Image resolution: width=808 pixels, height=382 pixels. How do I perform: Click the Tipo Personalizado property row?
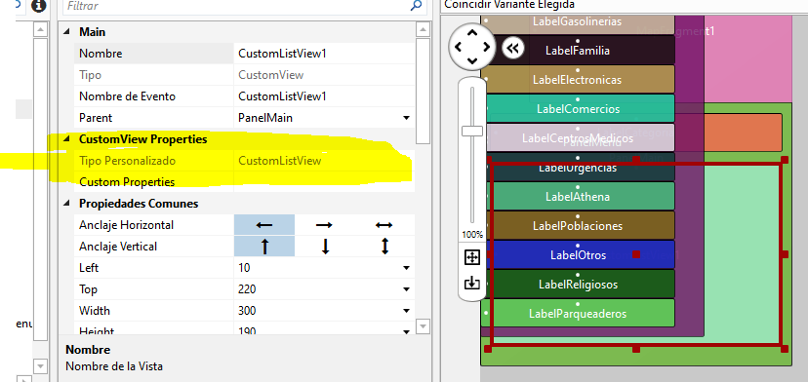tap(244, 161)
